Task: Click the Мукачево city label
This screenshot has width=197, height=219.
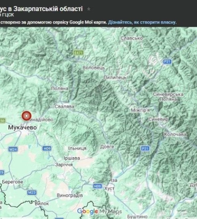Action: (x=22, y=128)
